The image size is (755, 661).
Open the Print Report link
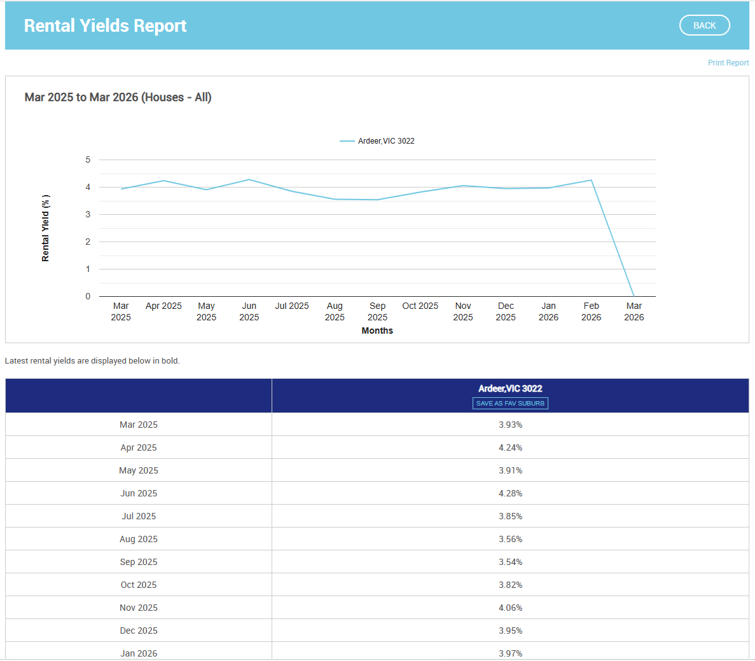(728, 63)
